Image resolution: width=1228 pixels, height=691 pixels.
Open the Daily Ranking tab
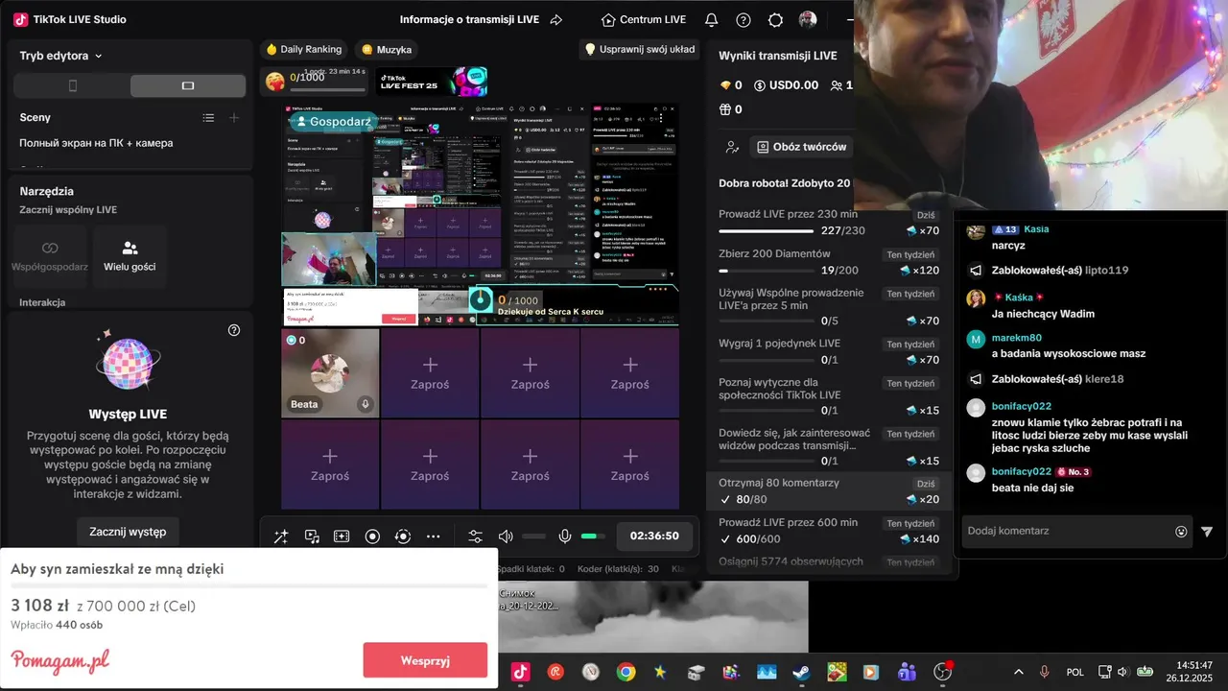[x=303, y=49]
